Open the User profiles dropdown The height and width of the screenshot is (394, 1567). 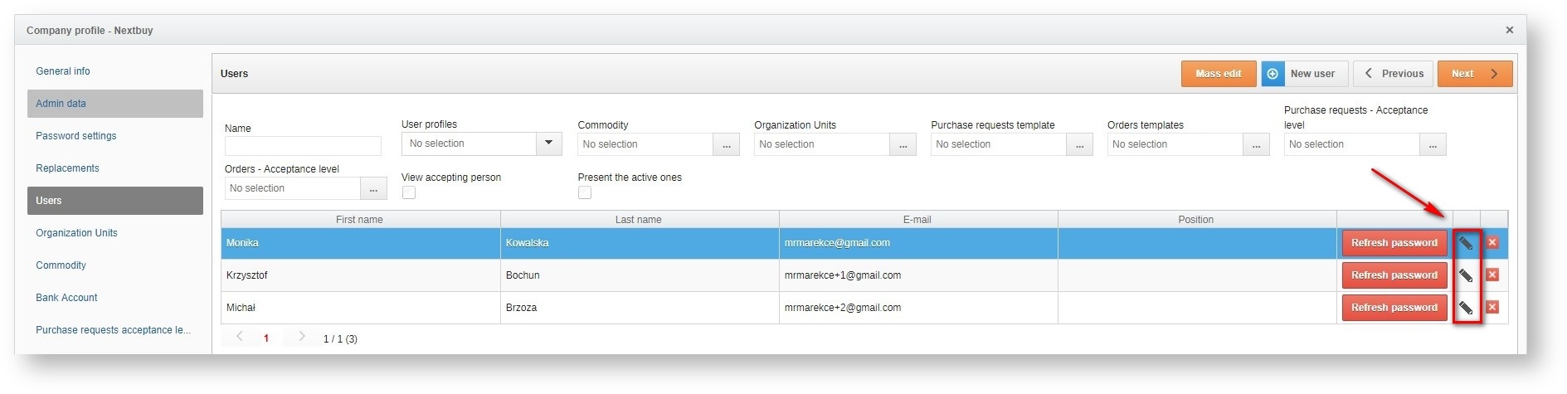(548, 143)
